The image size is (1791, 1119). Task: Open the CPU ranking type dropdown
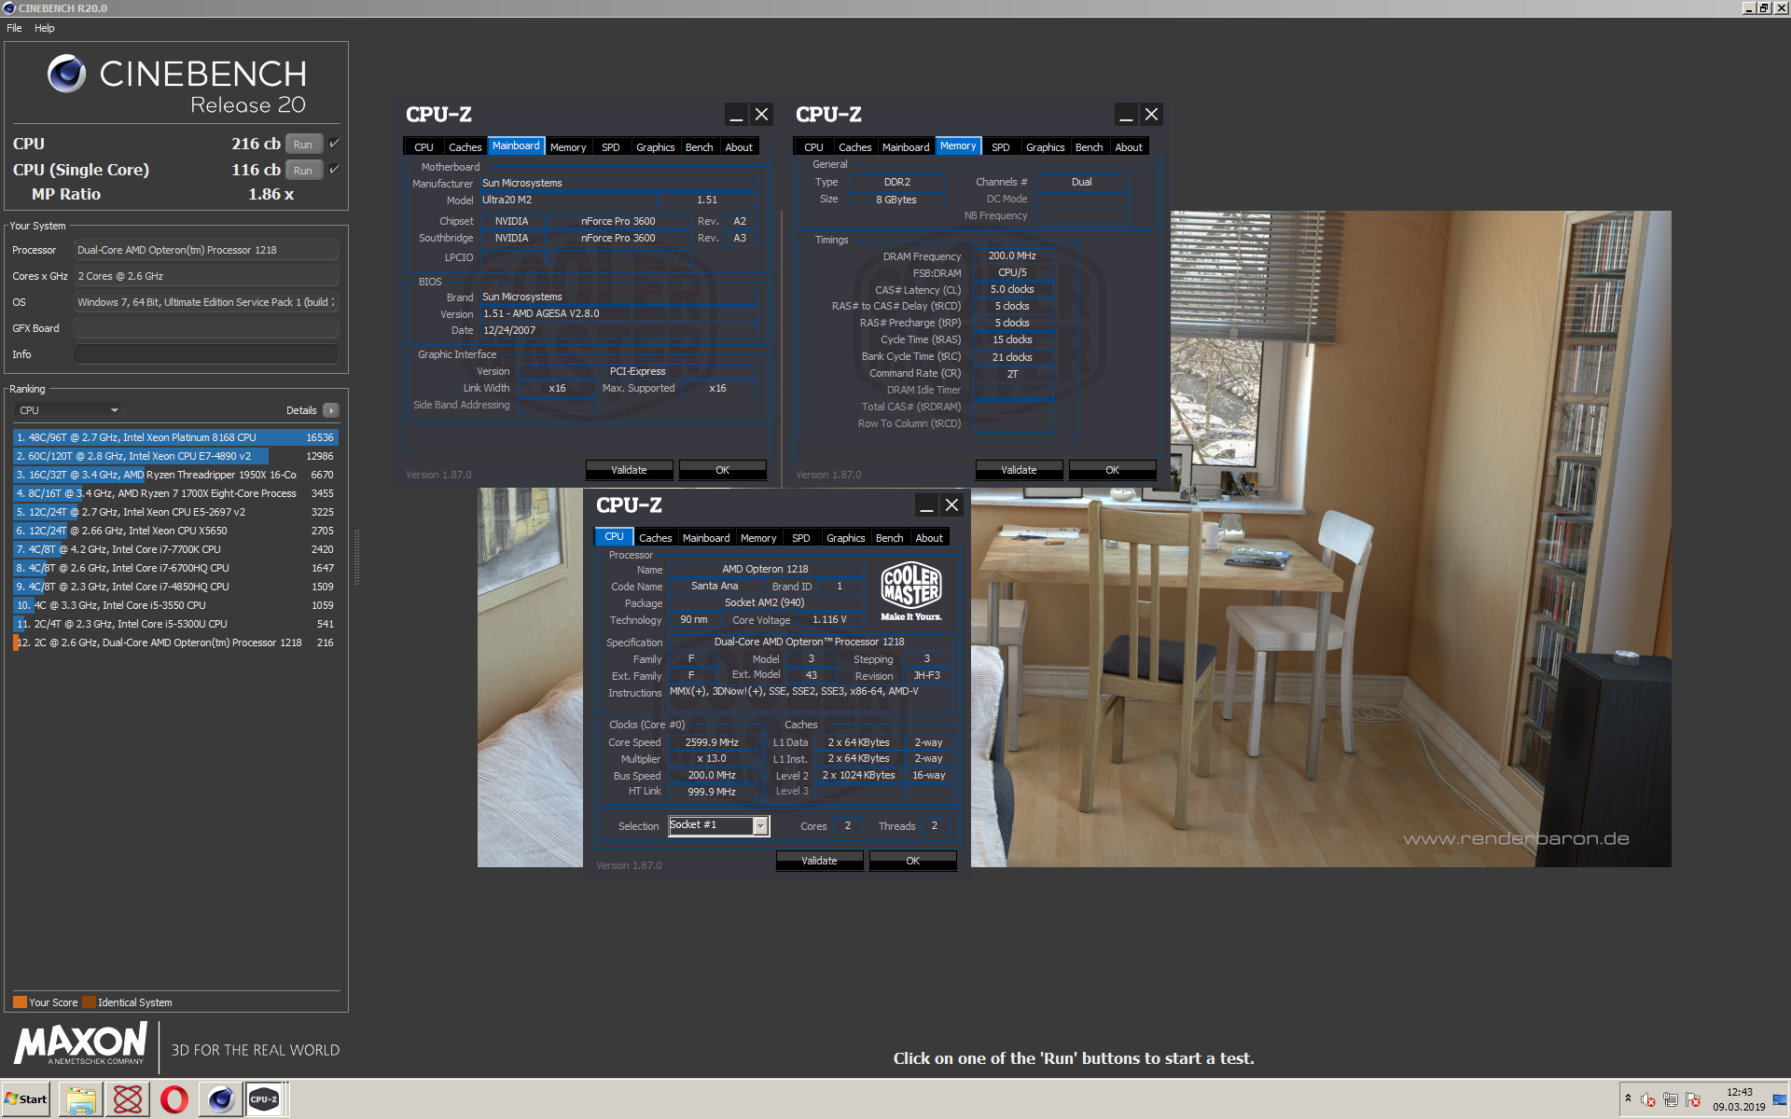click(x=69, y=410)
